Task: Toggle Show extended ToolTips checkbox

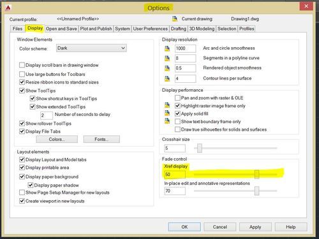Action: tap(33, 106)
